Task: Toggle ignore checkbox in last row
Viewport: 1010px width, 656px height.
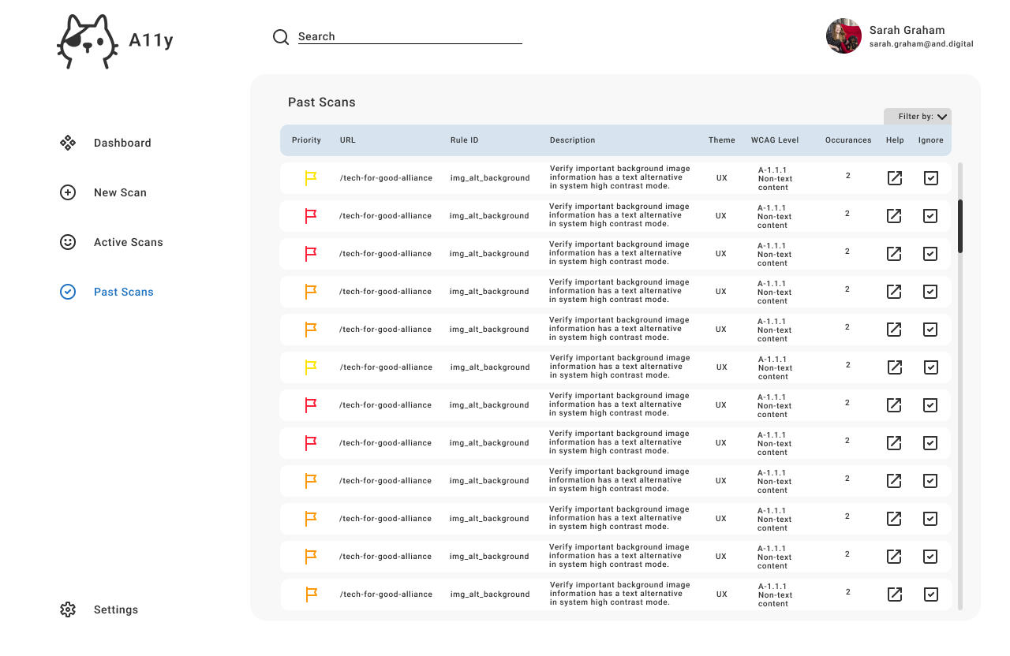Action: coord(931,594)
